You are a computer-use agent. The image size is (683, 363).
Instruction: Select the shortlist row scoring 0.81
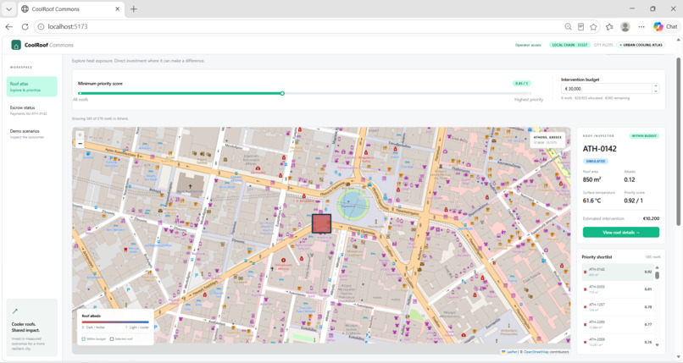[x=618, y=289]
